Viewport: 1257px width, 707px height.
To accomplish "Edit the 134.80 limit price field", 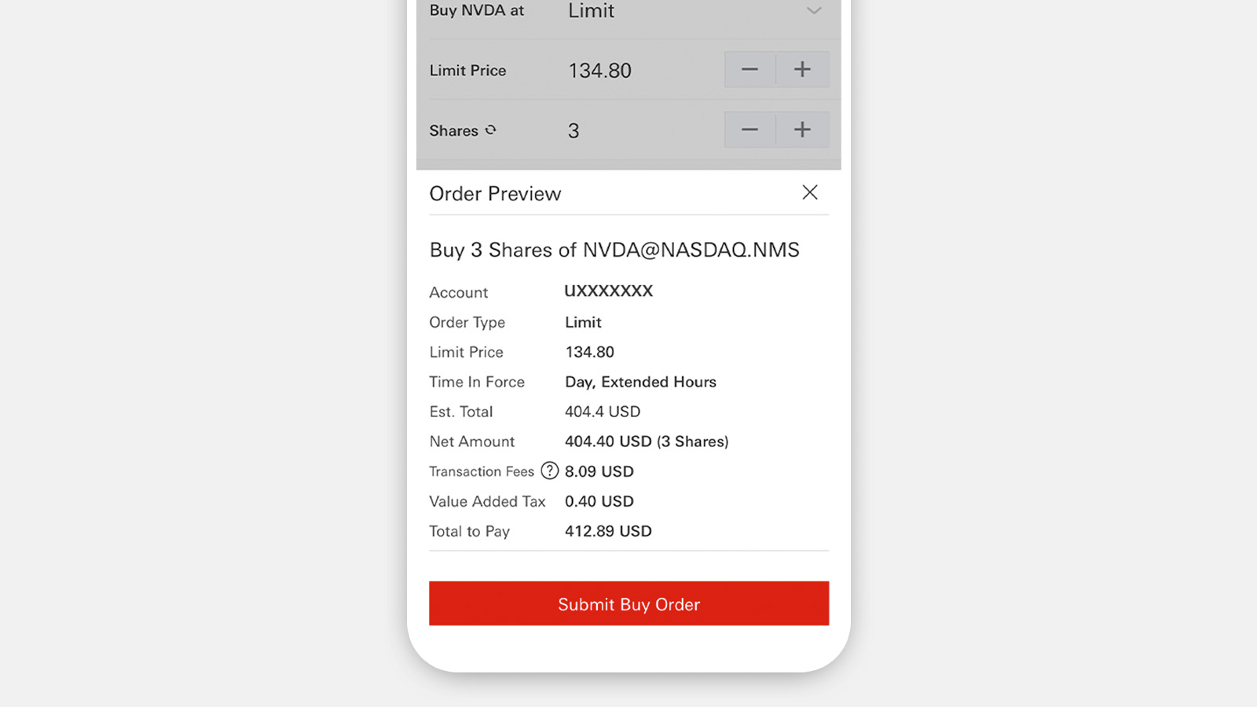I will [600, 71].
